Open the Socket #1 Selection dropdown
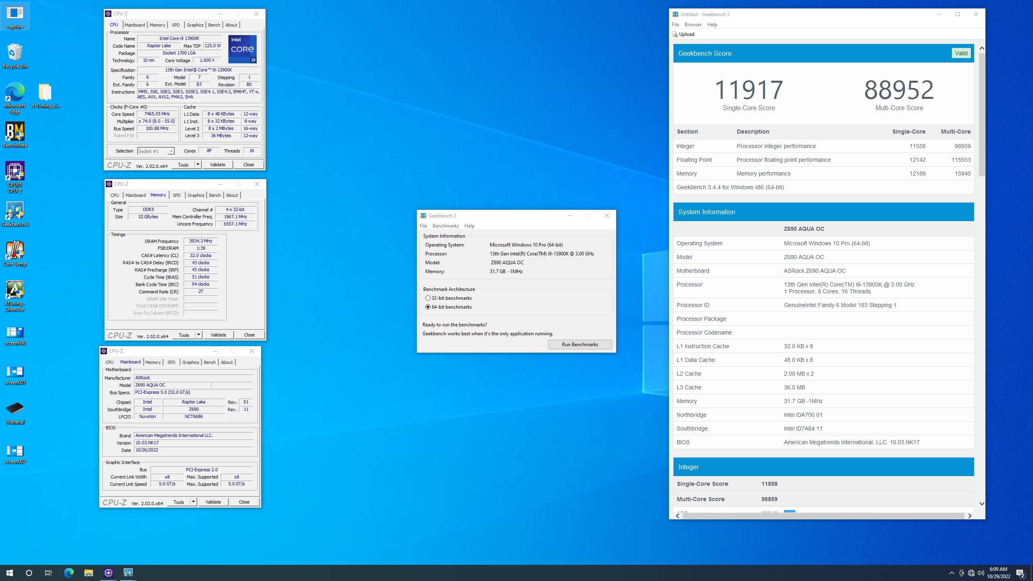The height and width of the screenshot is (581, 1033). pyautogui.click(x=156, y=151)
